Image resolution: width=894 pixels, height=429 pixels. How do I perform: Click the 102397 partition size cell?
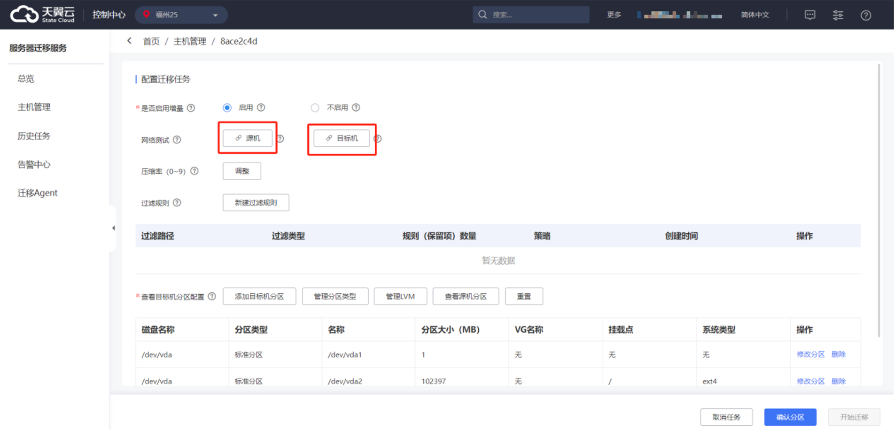coord(433,381)
